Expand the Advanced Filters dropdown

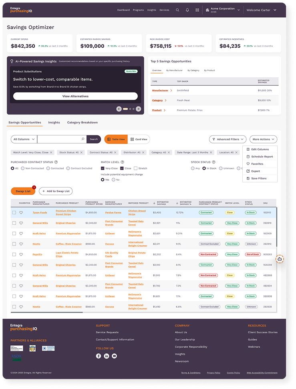click(228, 139)
